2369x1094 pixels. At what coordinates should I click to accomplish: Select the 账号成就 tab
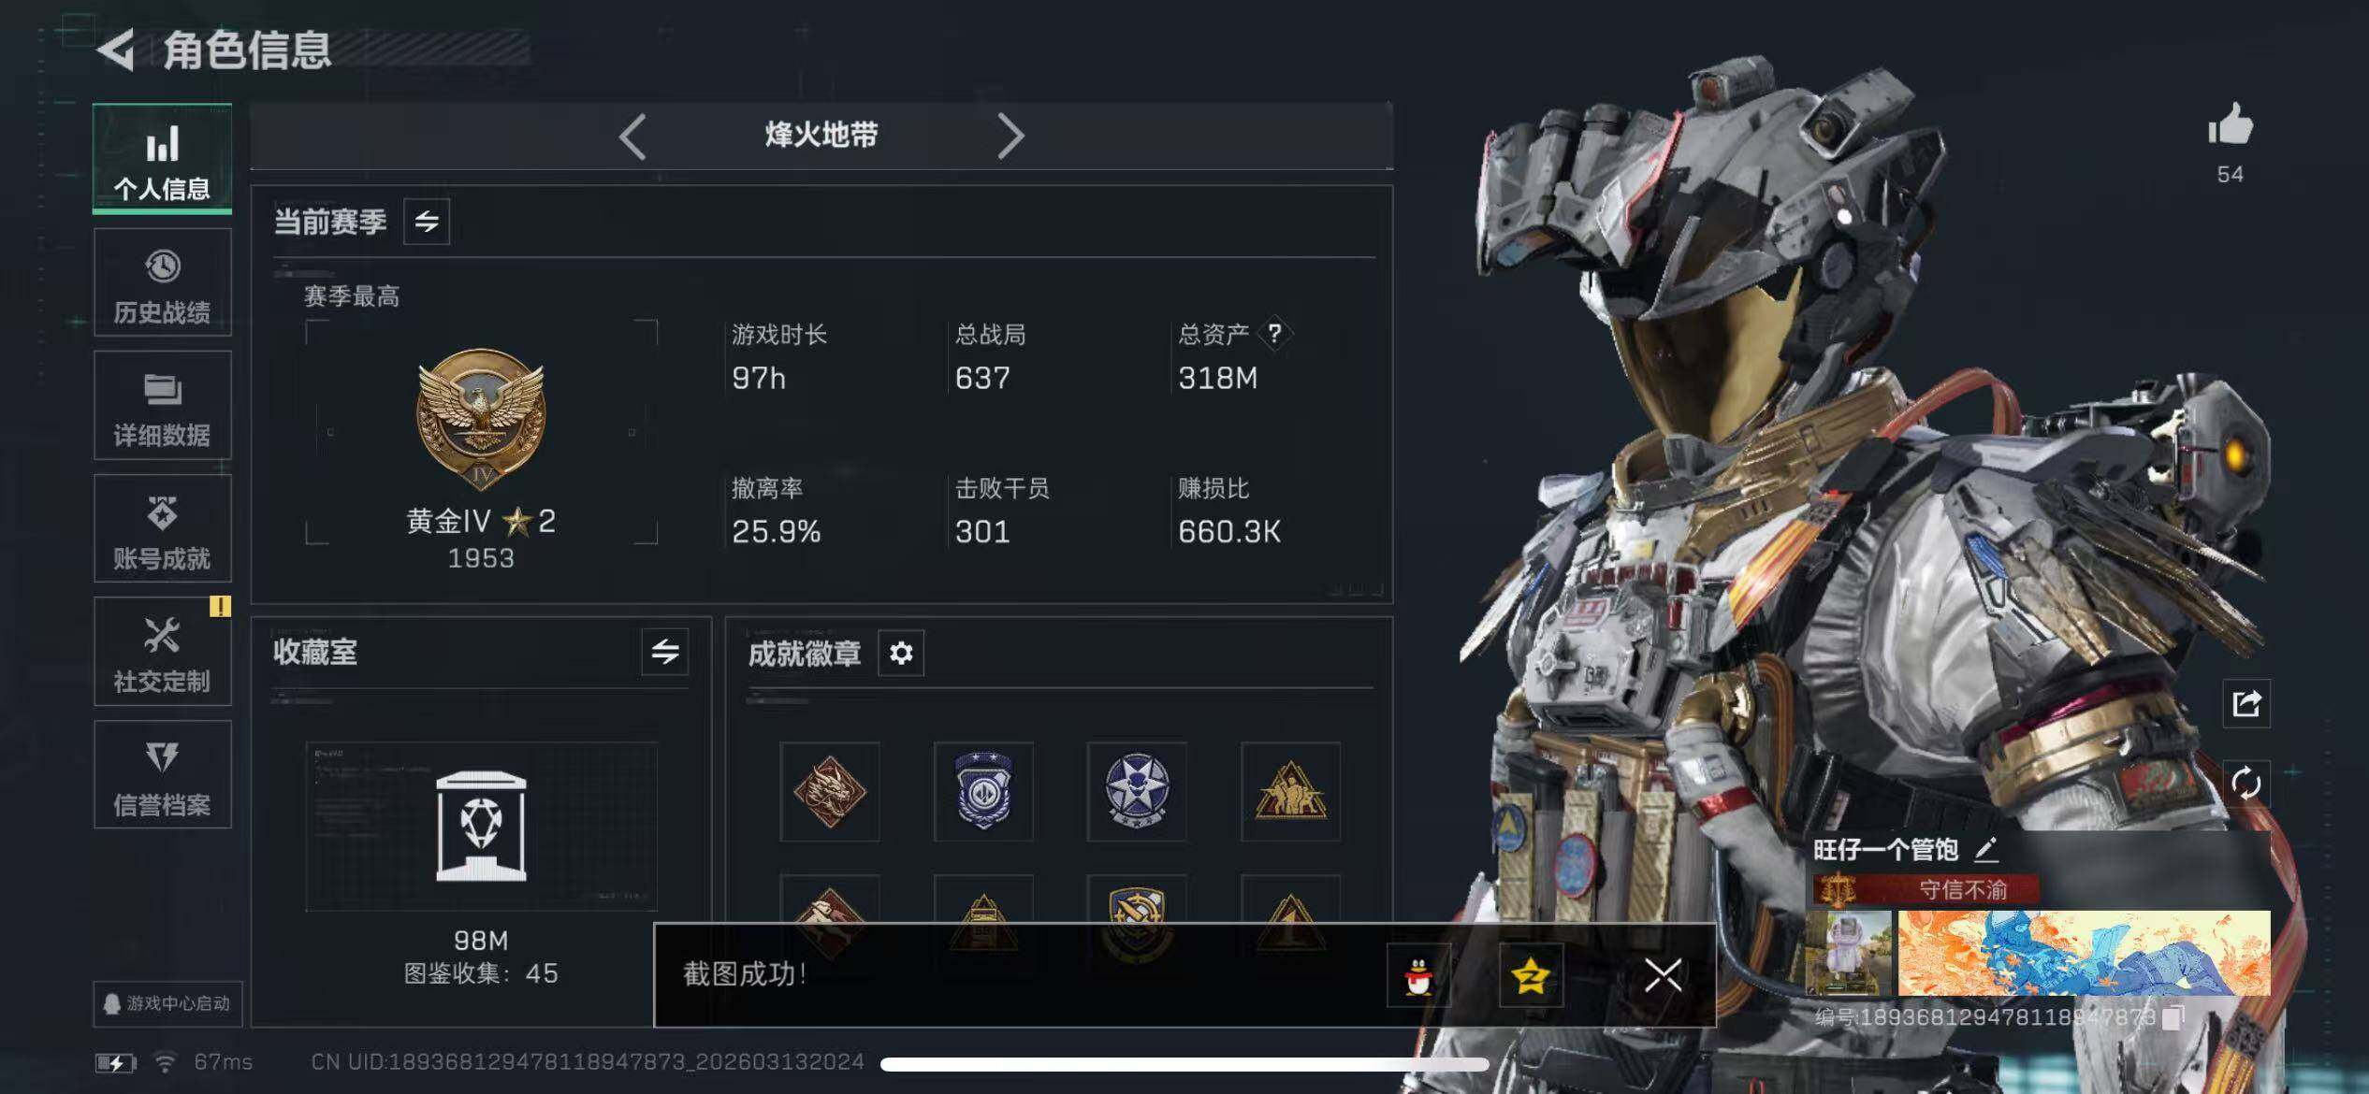(163, 529)
